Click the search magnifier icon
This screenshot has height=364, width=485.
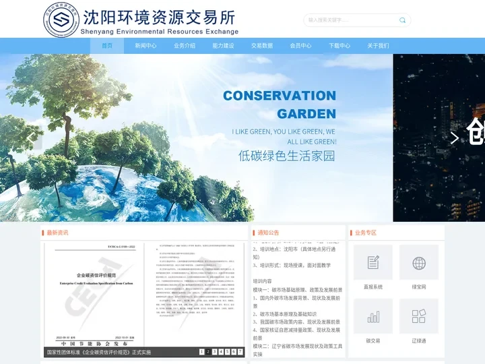(x=402, y=20)
